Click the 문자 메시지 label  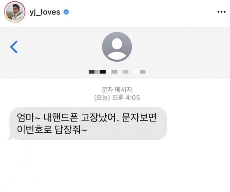(x=117, y=89)
